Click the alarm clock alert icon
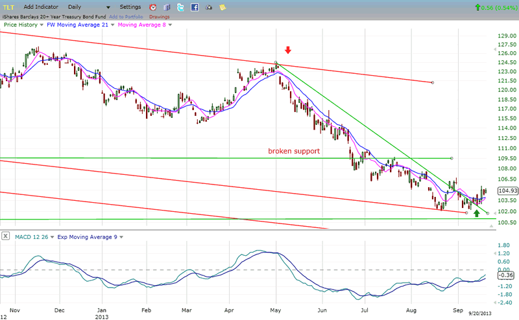Image resolution: width=519 pixels, height=320 pixels. 152,7
